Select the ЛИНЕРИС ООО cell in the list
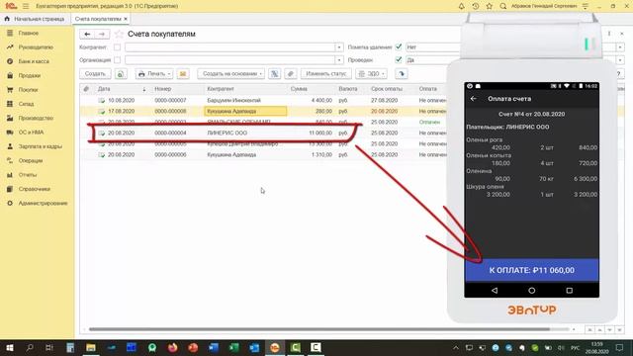Image resolution: width=633 pixels, height=356 pixels. coord(226,133)
